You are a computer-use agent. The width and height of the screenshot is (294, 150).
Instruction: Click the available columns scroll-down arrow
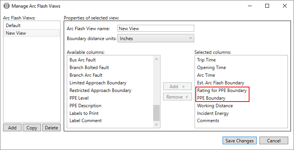click(157, 124)
